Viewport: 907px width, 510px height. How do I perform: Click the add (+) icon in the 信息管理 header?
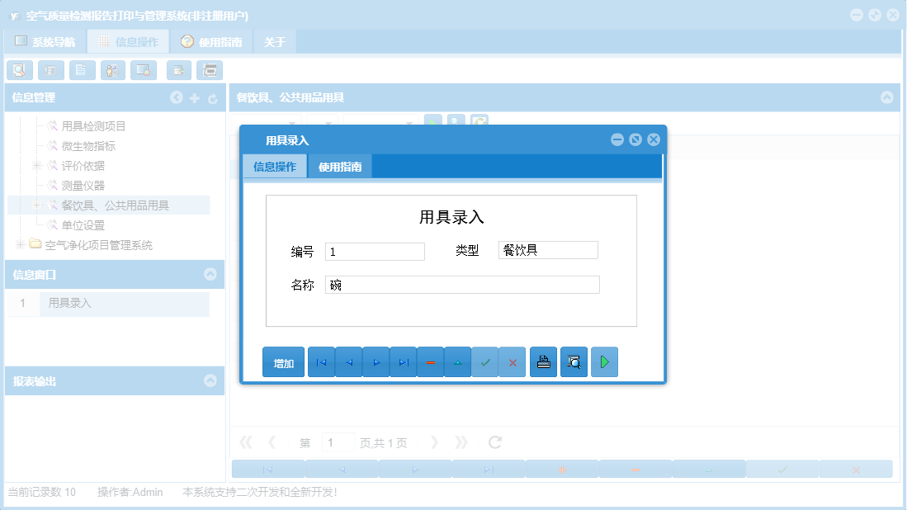tap(194, 97)
